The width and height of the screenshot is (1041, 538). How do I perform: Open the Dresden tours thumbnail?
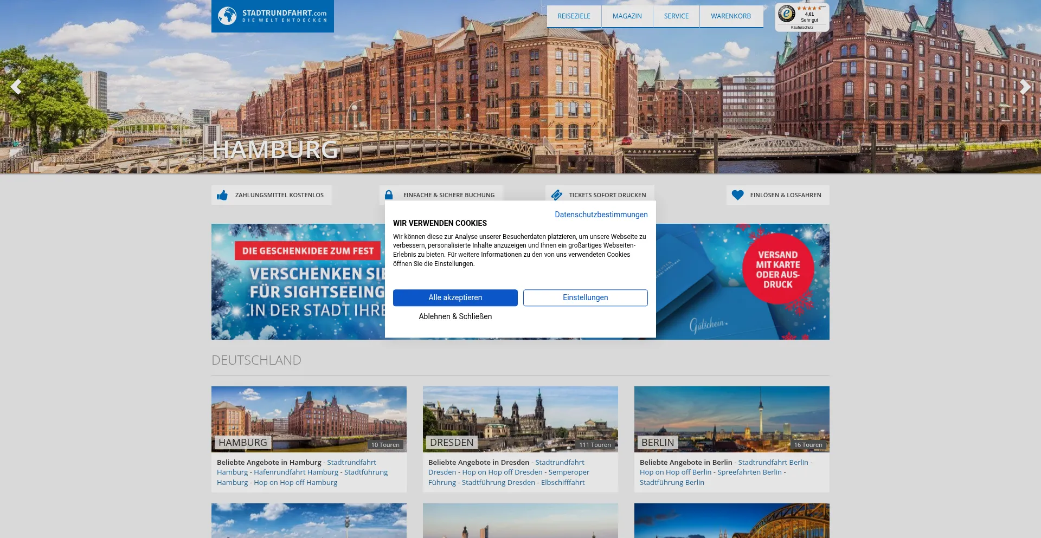click(x=520, y=419)
